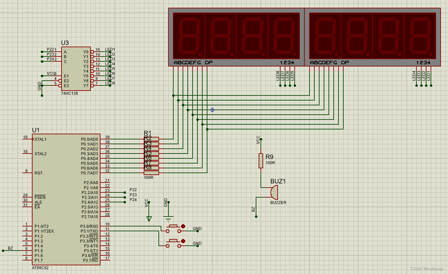Screen dimensions: 448x274
Task: Click the U3 reference designator
Action: [x=65, y=43]
